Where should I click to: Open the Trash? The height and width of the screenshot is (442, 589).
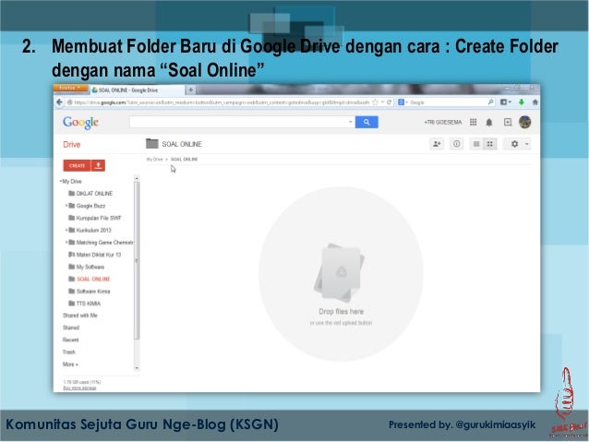pos(68,352)
